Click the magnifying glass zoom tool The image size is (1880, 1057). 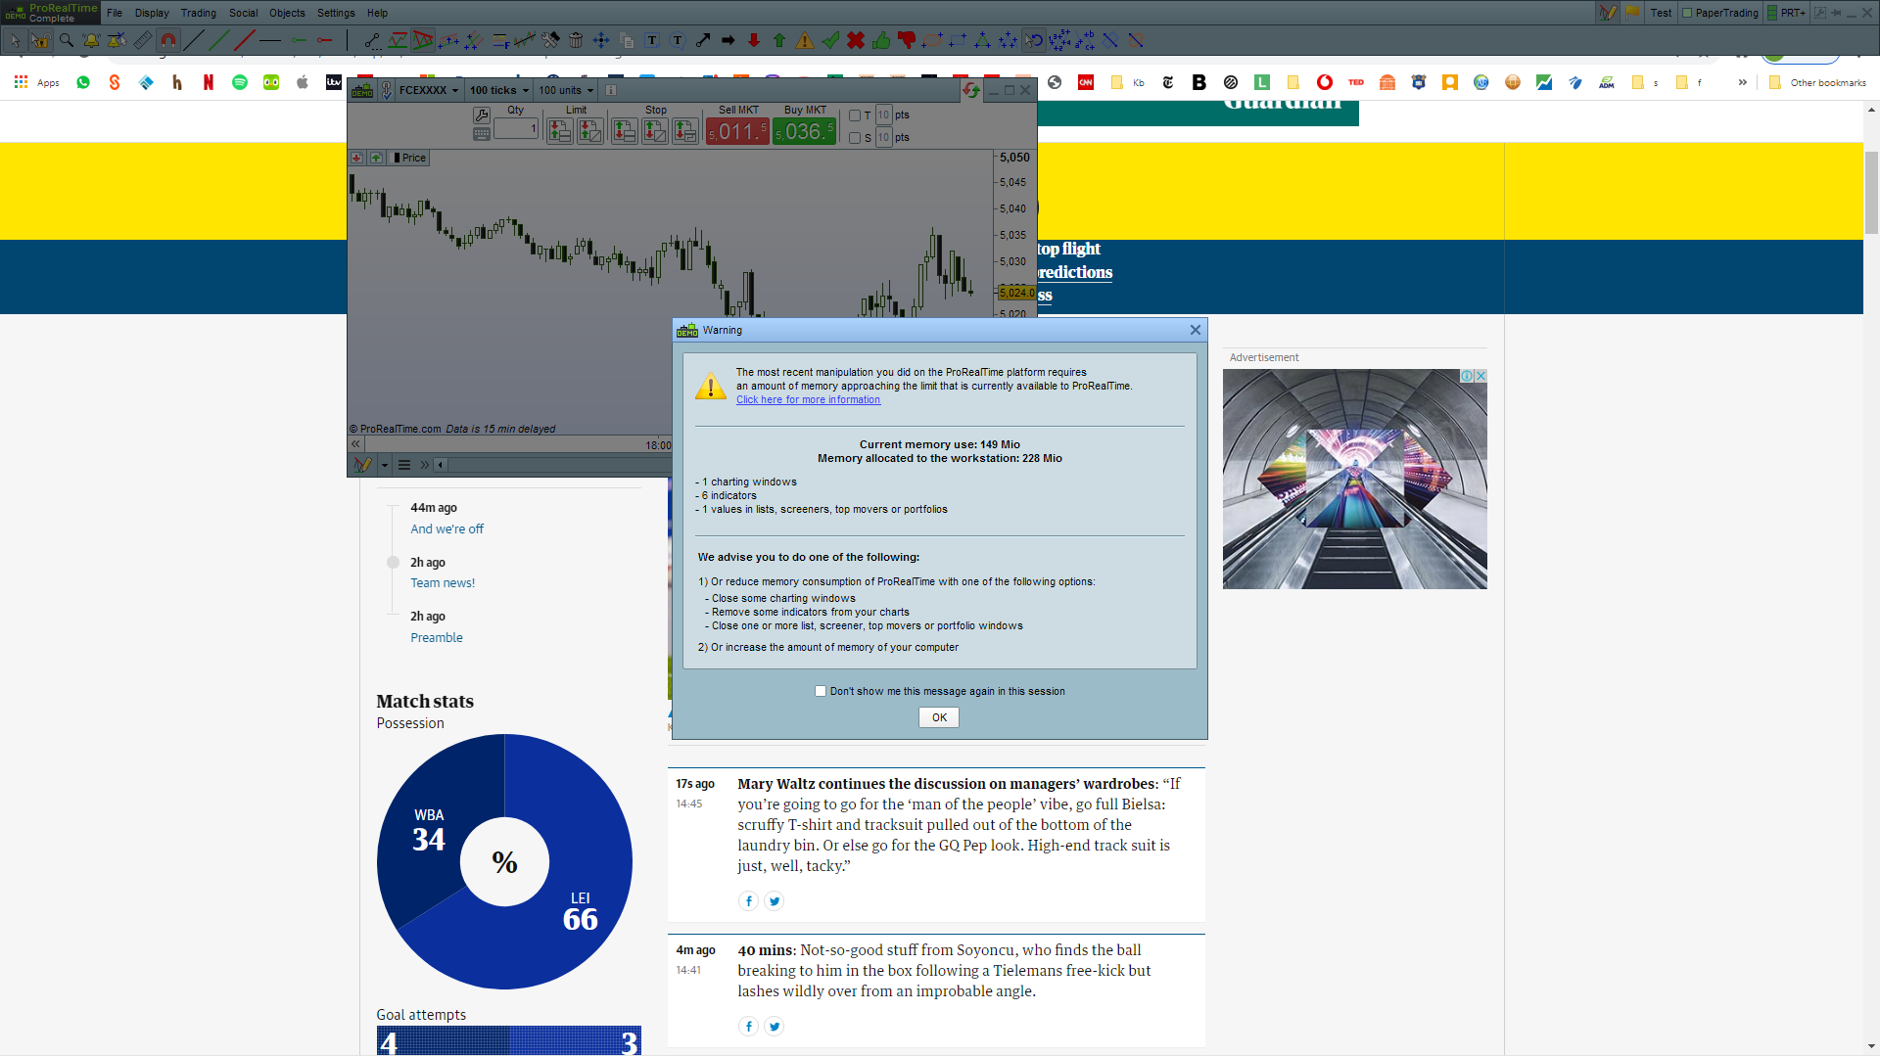(x=66, y=40)
